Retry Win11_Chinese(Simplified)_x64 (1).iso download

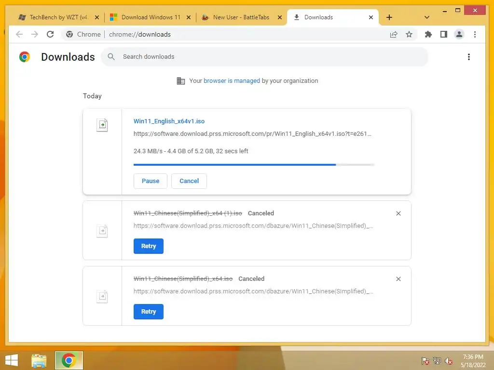pos(149,246)
